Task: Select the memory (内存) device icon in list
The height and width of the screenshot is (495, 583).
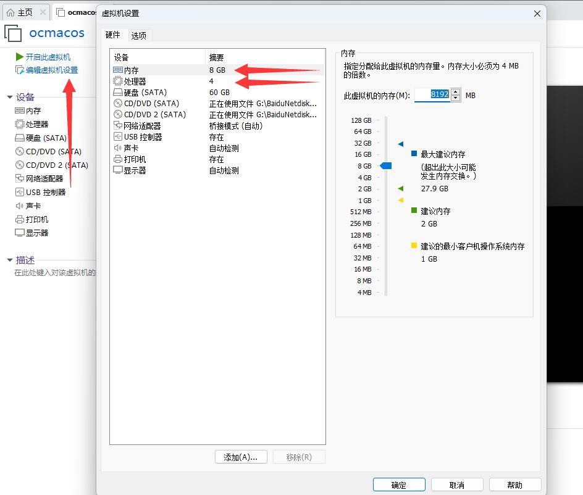Action: (118, 70)
